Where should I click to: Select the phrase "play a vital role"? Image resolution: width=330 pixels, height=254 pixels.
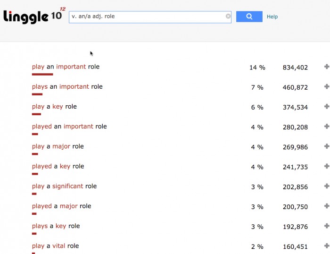(x=55, y=246)
